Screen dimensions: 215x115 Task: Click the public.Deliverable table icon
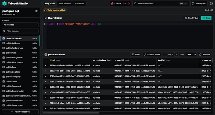point(3,100)
